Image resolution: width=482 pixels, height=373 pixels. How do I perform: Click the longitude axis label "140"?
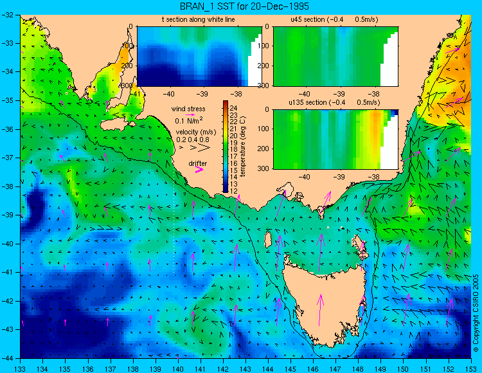click(178, 368)
